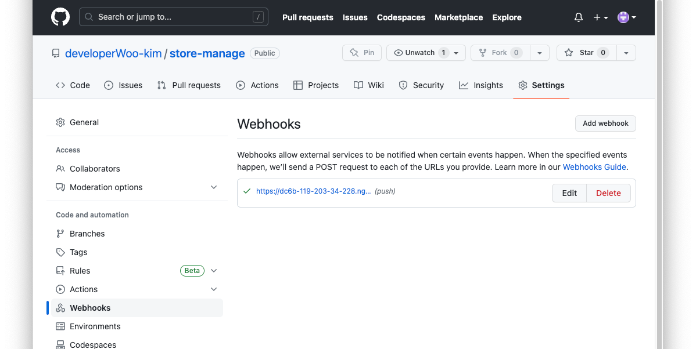Fork the repository

click(500, 53)
